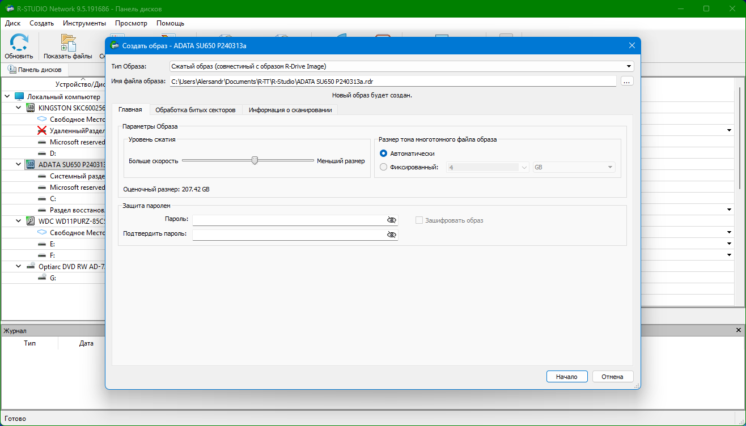This screenshot has height=426, width=746.
Task: Click the browse button for image file
Action: tap(626, 82)
